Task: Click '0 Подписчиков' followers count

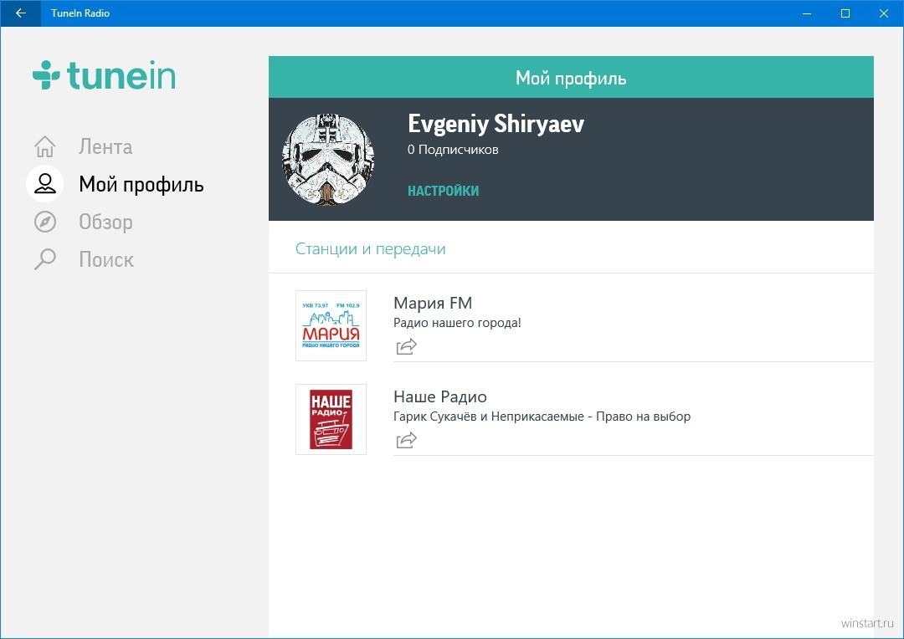Action: [x=453, y=150]
